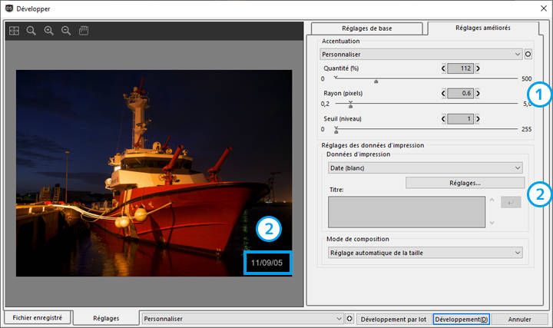Switch to the Réglages de base tab
This screenshot has width=553, height=328.
point(366,28)
